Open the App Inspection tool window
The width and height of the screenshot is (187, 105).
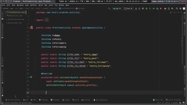coord(101,100)
